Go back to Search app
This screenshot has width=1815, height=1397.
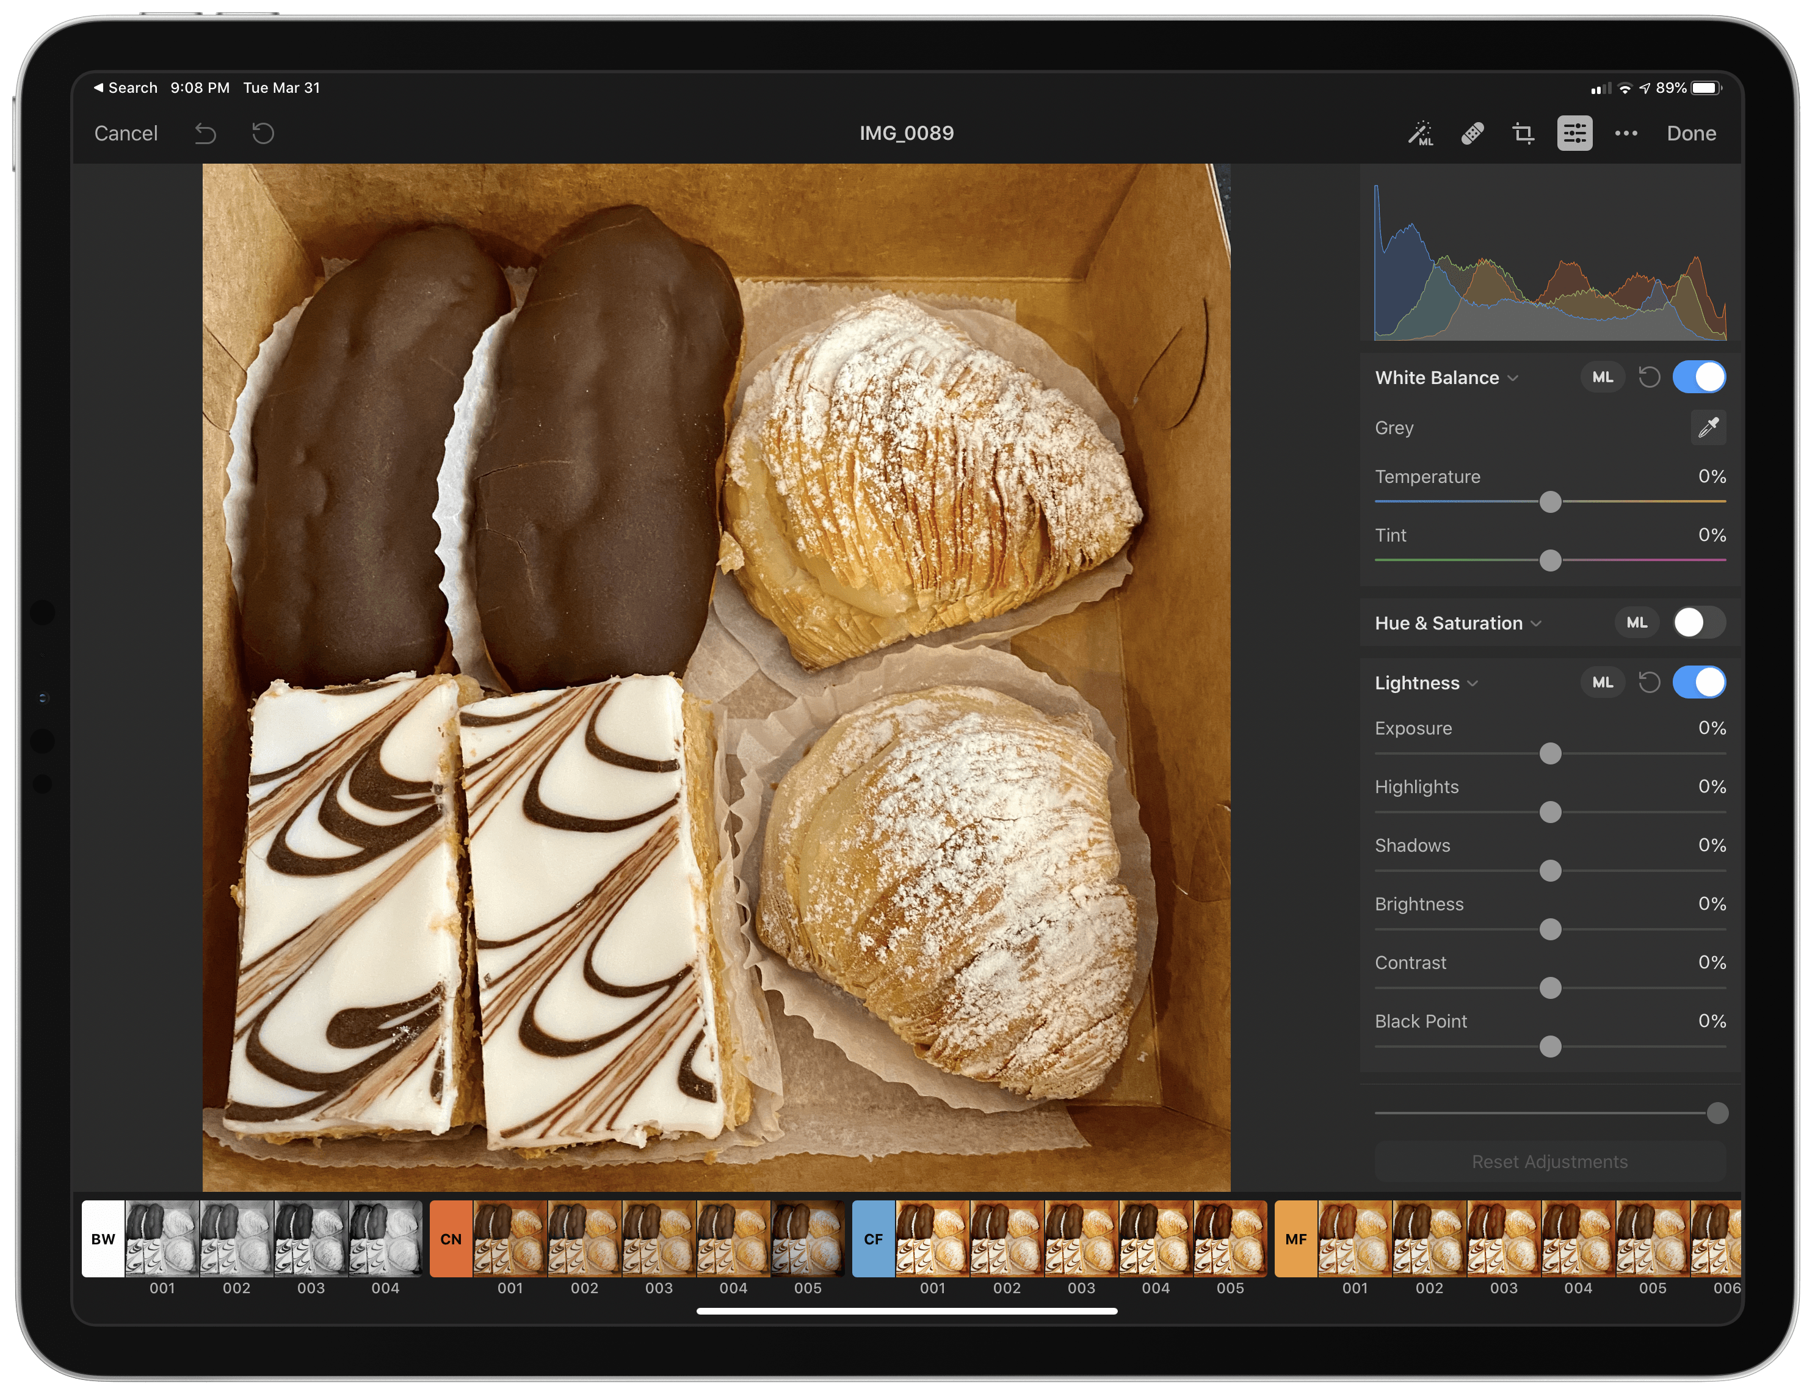[126, 88]
